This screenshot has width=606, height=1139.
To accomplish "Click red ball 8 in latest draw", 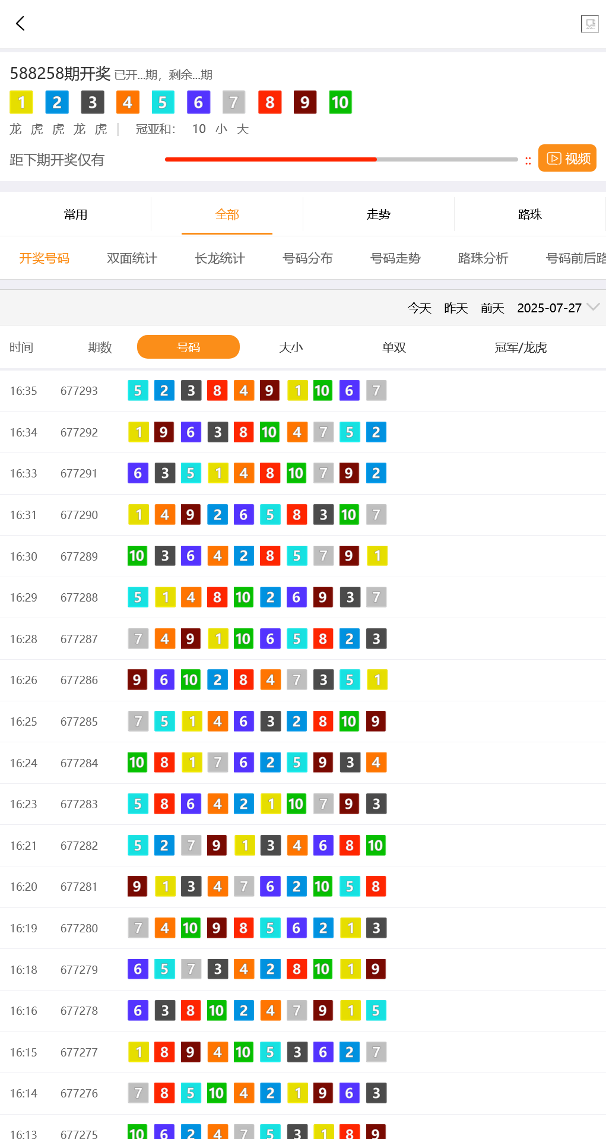I will tap(269, 102).
